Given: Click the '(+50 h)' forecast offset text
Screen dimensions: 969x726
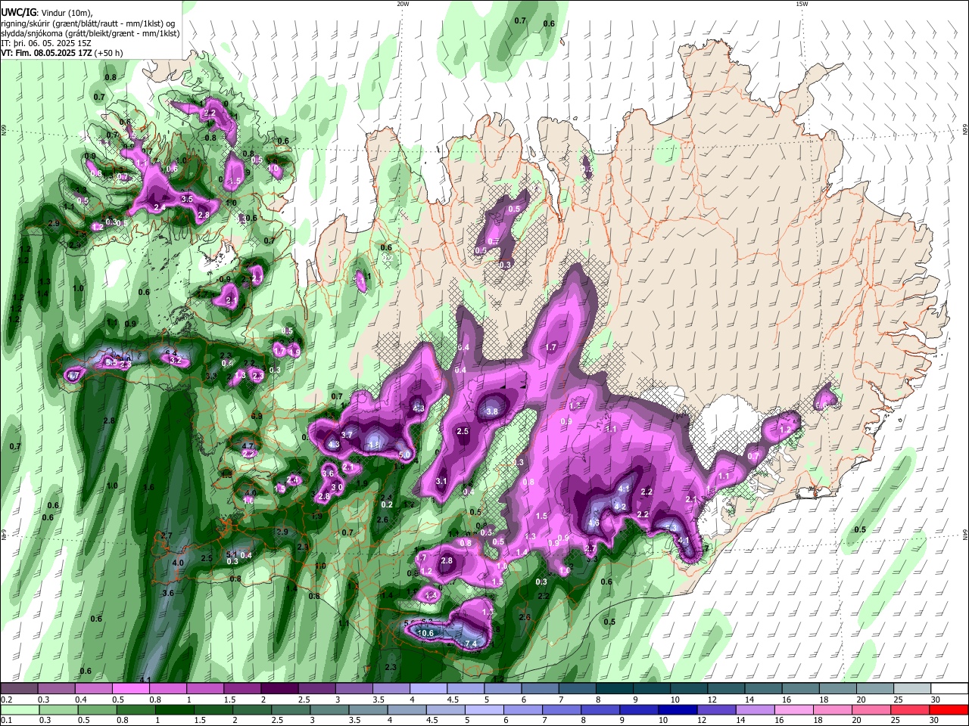Looking at the screenshot, I should [x=108, y=53].
